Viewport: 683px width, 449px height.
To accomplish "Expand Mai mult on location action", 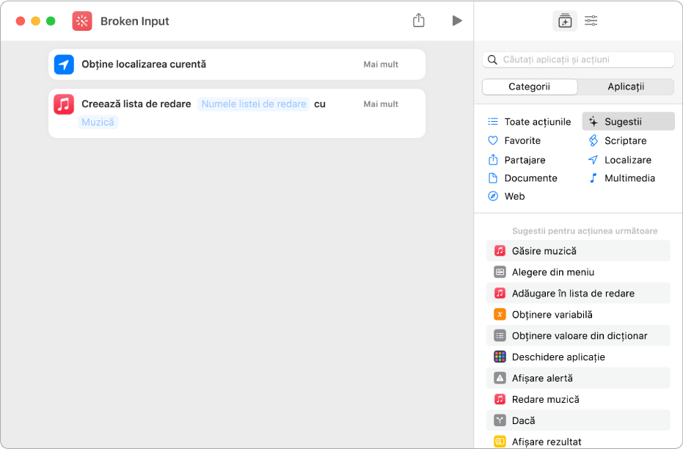I will pyautogui.click(x=381, y=65).
